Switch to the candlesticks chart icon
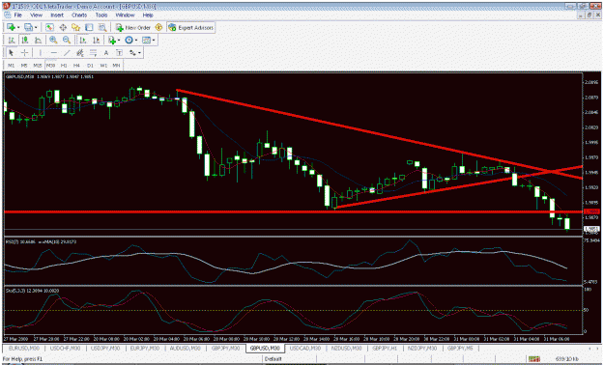This screenshot has height=365, width=604. pyautogui.click(x=25, y=40)
